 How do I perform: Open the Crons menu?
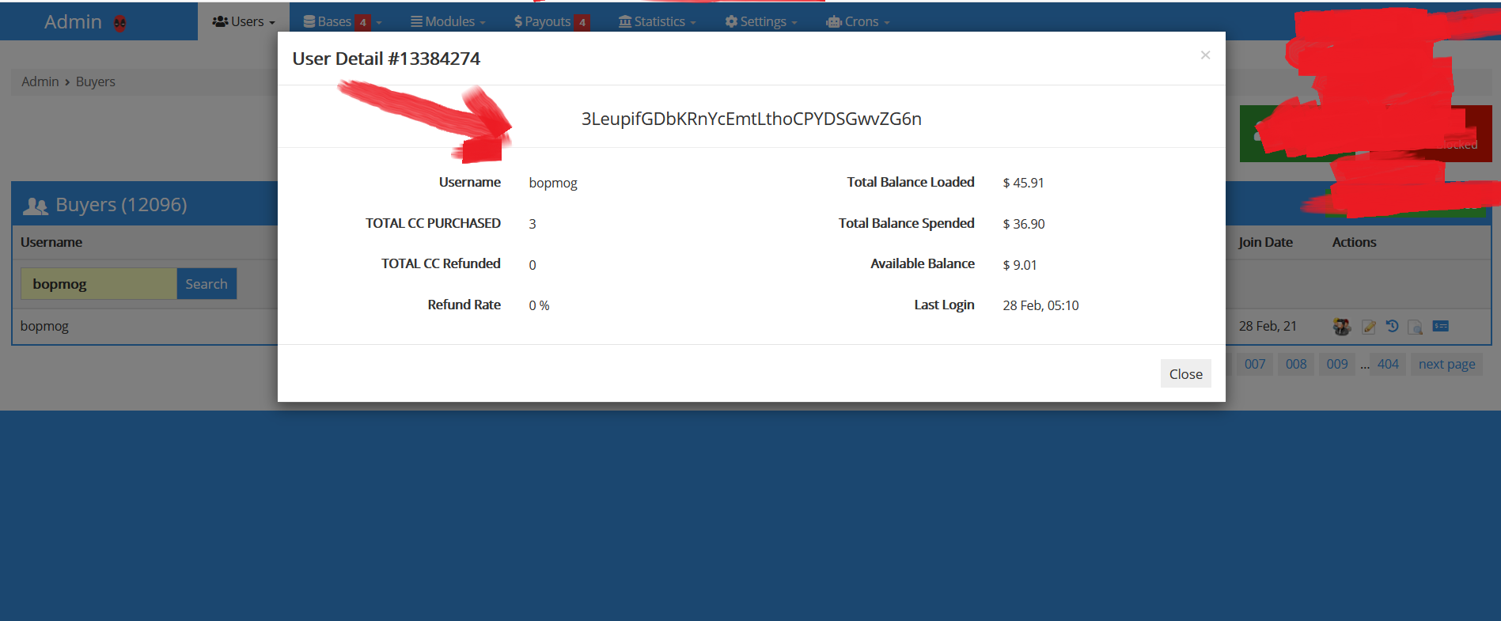pos(859,21)
